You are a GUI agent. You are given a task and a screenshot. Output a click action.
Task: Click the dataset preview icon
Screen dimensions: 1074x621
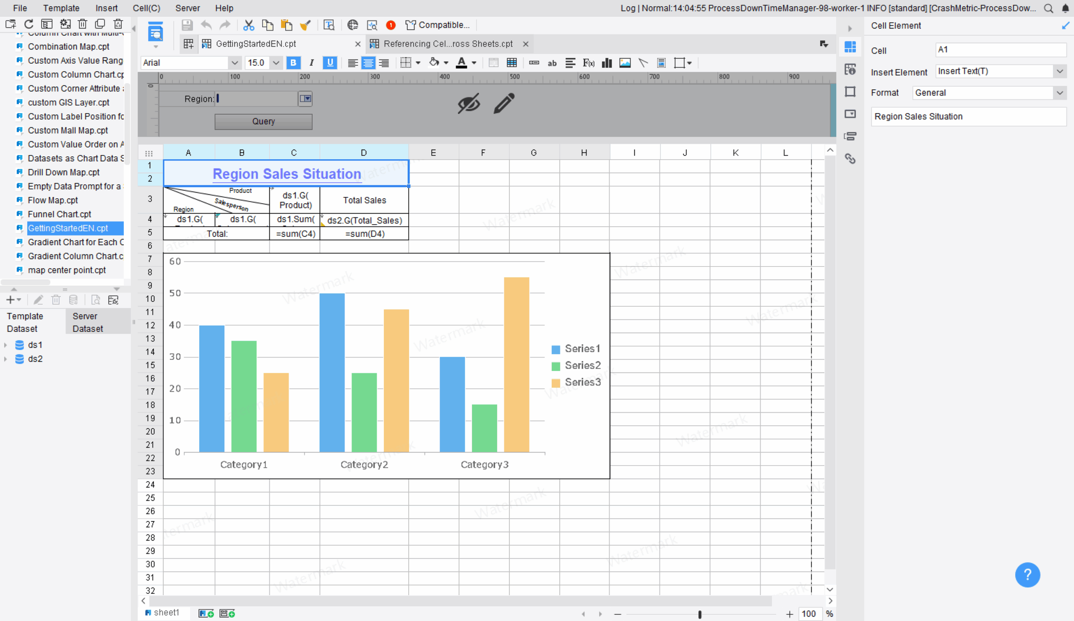pos(96,300)
